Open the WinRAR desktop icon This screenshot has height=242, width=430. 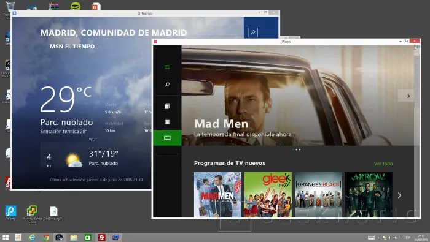pos(54,6)
